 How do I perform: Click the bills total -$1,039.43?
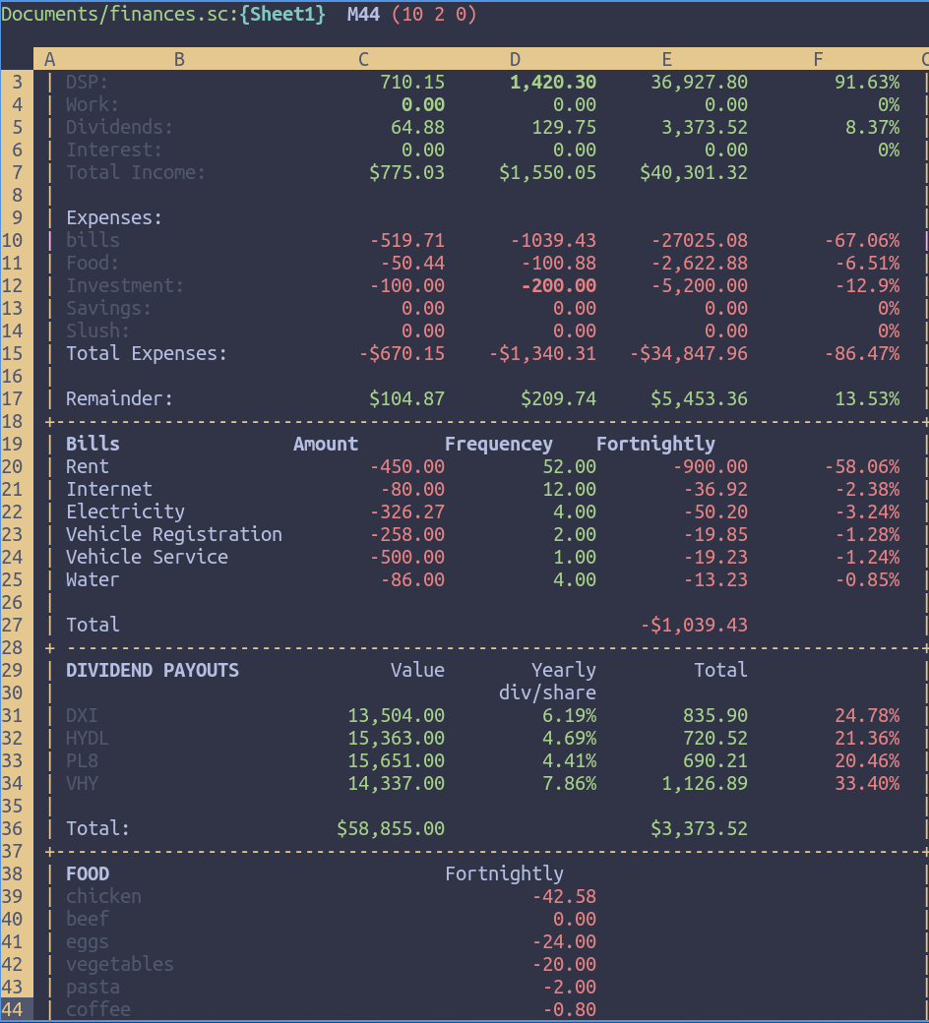pyautogui.click(x=694, y=625)
